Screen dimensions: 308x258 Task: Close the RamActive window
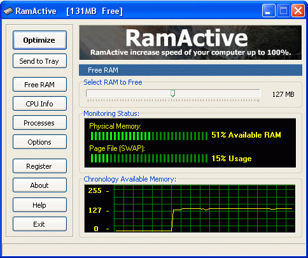298,11
